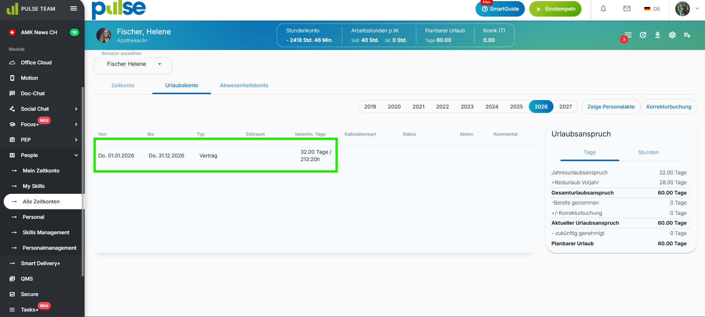The image size is (705, 317).
Task: Select year 2022
Action: coord(442,107)
